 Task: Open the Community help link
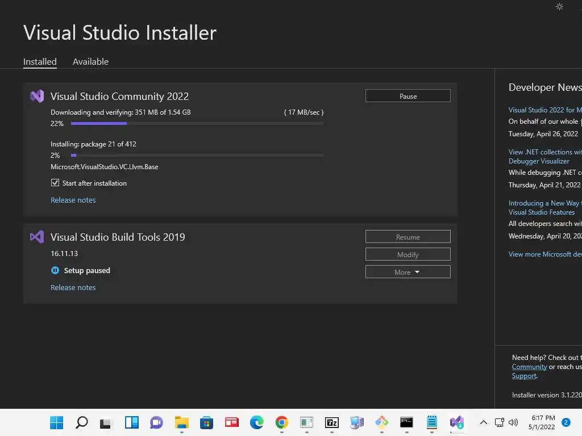(529, 367)
